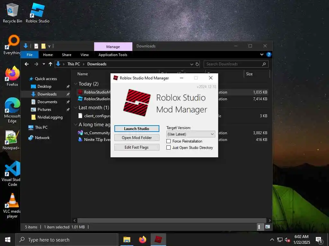This screenshot has height=246, width=329.
Task: Open Desktop in navigation pane
Action: pos(44,86)
